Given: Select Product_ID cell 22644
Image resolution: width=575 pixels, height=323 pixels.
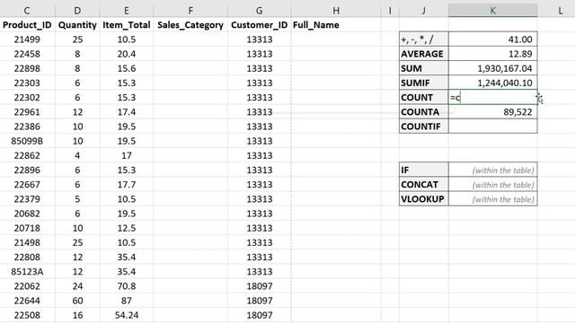Looking at the screenshot, I should [x=27, y=301].
